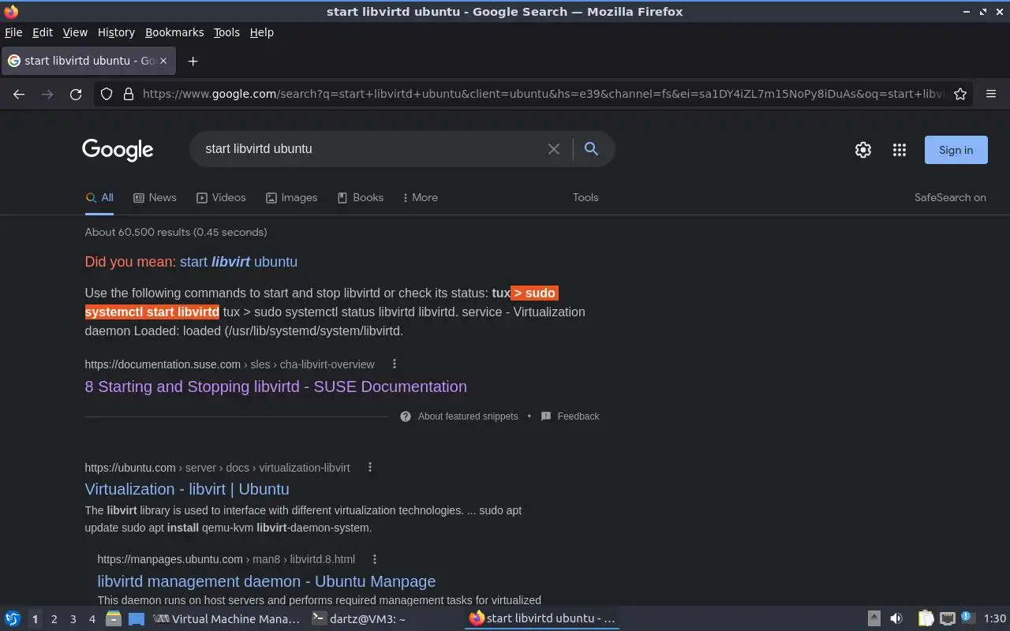This screenshot has width=1010, height=631.
Task: Submit search with the magnifier icon
Action: [x=591, y=148]
